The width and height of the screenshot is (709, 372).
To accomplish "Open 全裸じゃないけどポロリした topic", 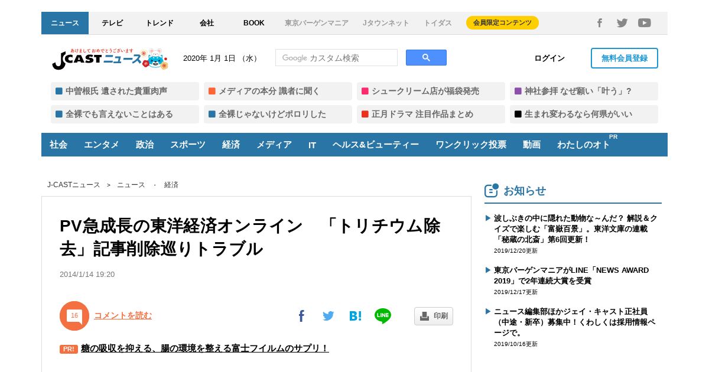I will (278, 115).
